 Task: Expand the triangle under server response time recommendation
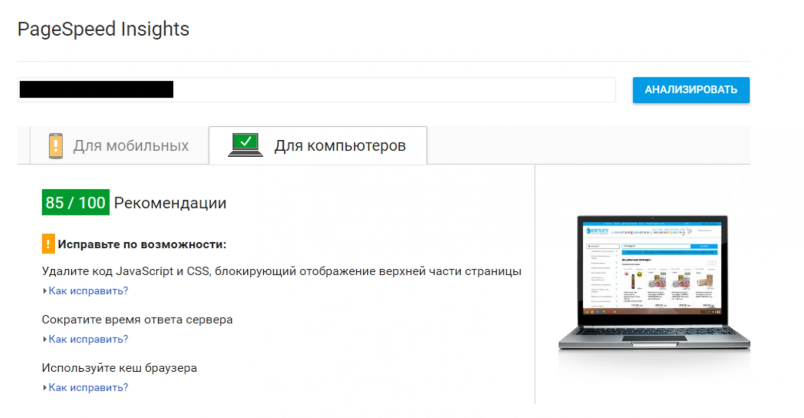(45, 339)
